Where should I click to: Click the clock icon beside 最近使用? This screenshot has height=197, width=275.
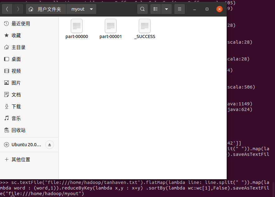coord(7,23)
